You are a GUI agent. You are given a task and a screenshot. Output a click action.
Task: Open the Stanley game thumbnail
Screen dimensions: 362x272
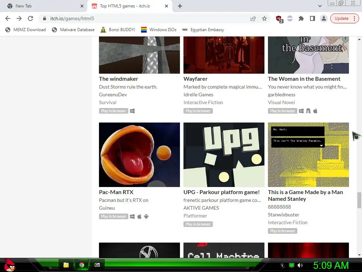(x=308, y=155)
